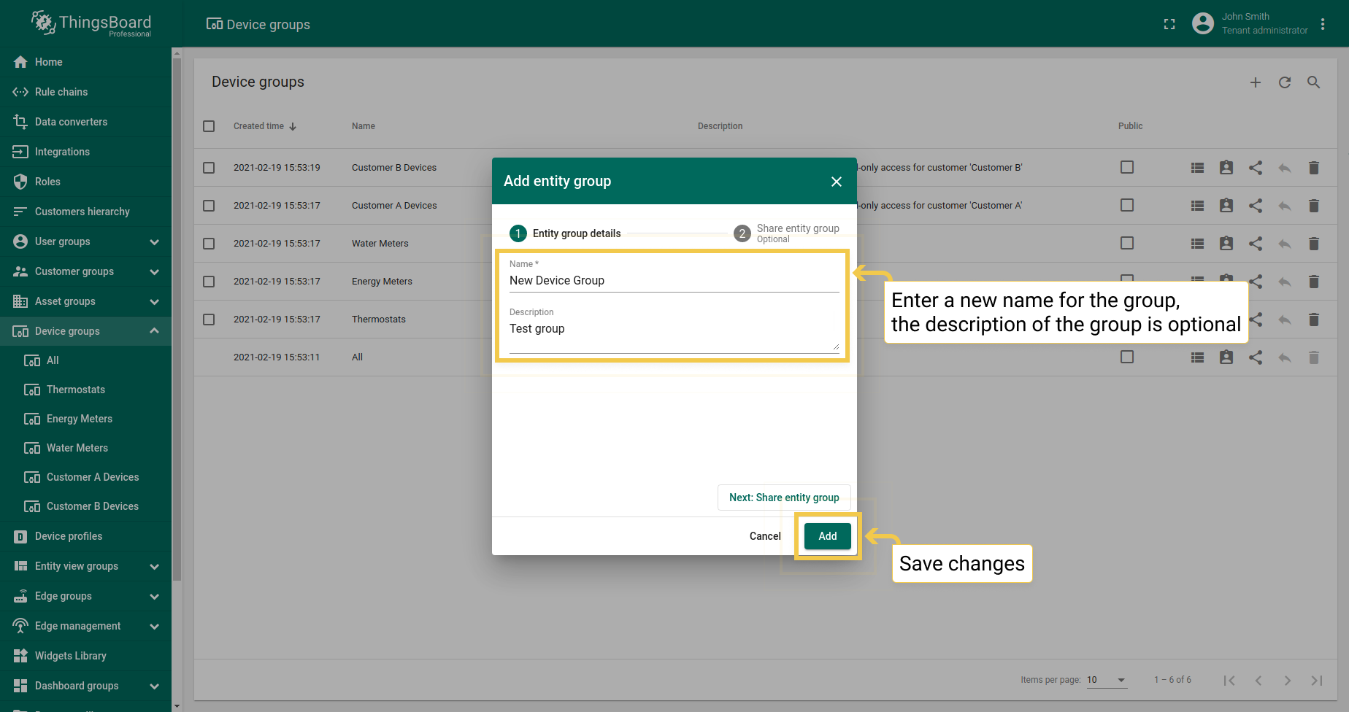Delete the Customer B Devices group
This screenshot has width=1349, height=712.
(1313, 168)
